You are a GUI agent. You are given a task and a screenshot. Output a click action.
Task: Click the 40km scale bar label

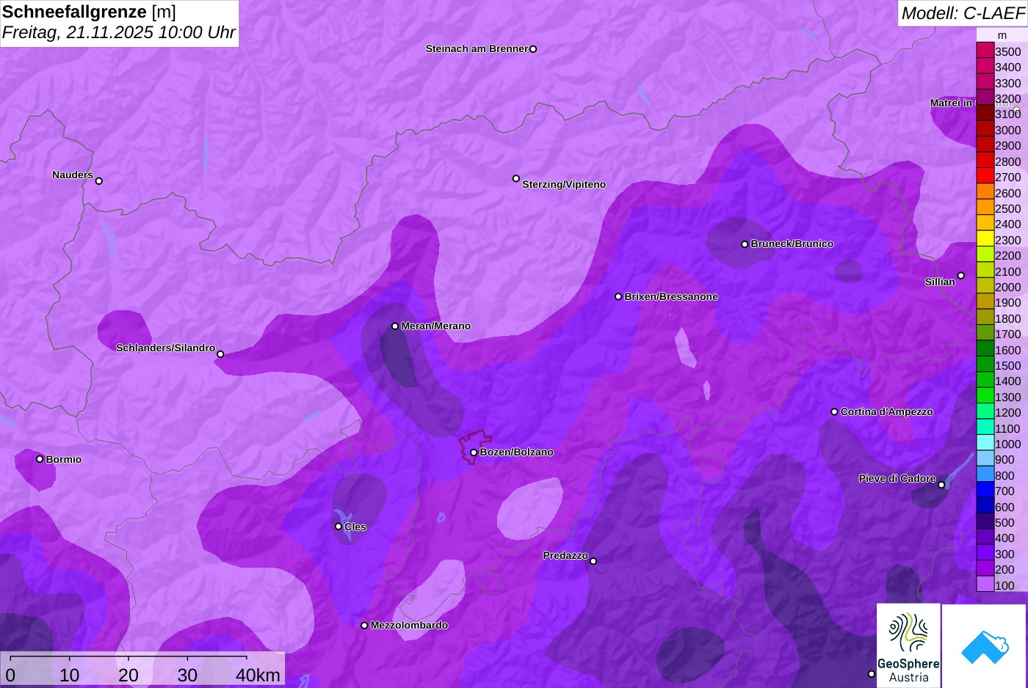(258, 675)
